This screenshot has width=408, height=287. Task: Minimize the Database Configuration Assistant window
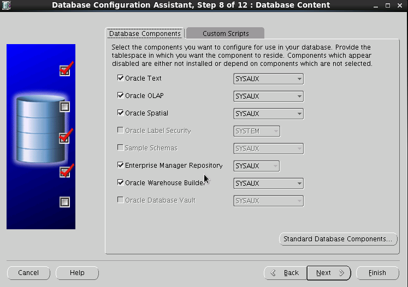click(x=375, y=5)
